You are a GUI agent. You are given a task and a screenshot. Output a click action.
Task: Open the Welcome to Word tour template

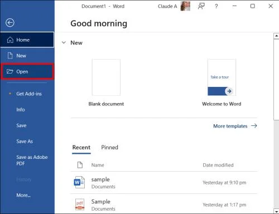coord(222,77)
